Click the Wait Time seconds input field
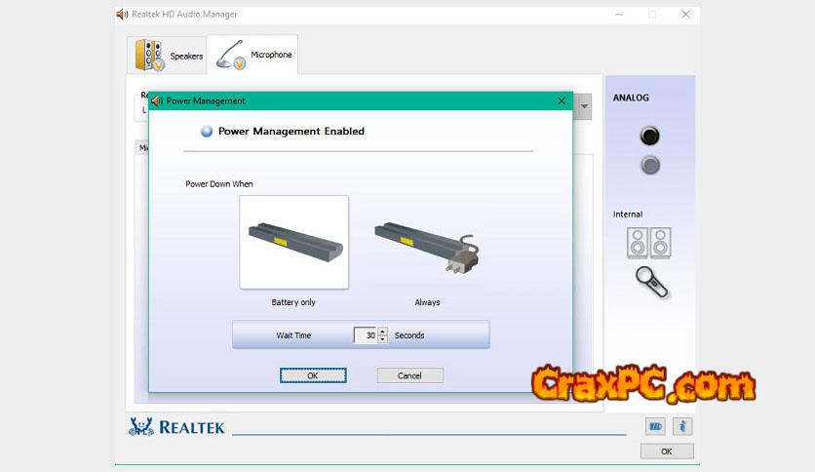 tap(366, 335)
